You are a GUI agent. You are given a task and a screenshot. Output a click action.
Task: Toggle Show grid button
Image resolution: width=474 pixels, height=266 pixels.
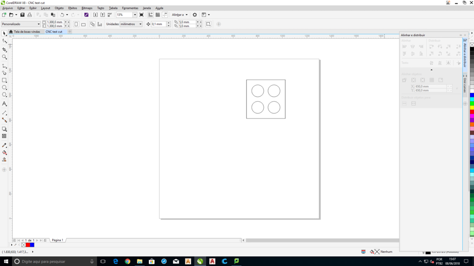tap(158, 15)
